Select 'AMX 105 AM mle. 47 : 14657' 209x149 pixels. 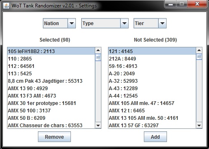[x=152, y=103]
